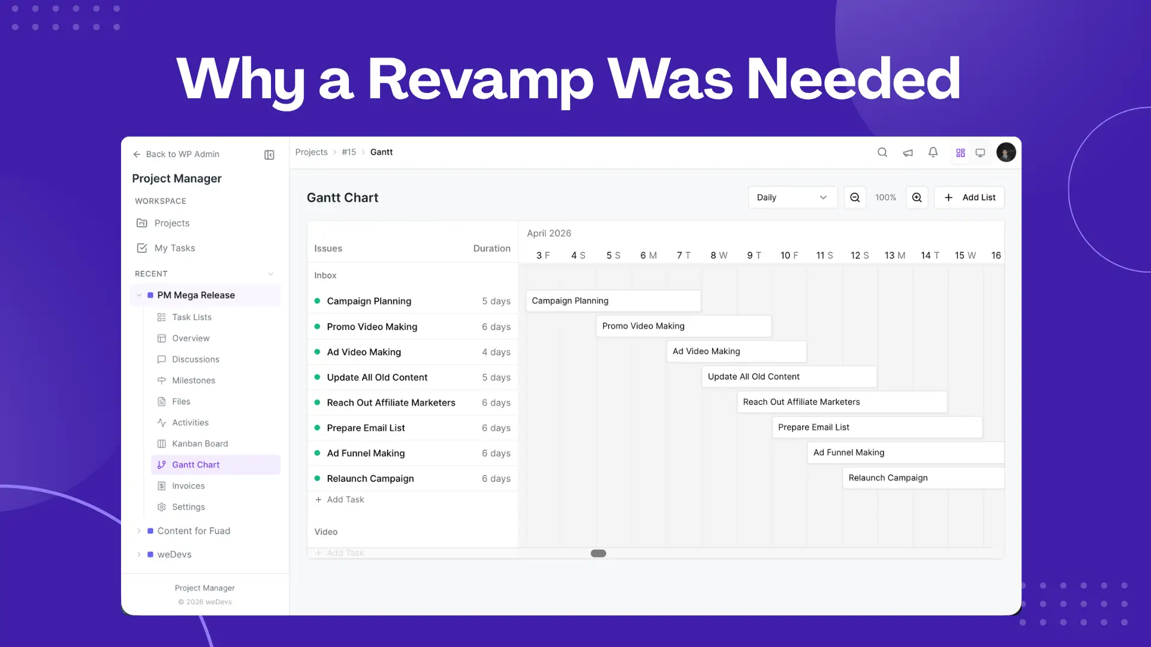Collapse the PM Mega Release tree chevron
Viewport: 1151px width, 647px height.
[139, 295]
